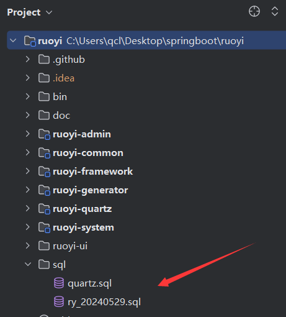Select the ruoyi-system module
The image size is (286, 317).
click(83, 227)
